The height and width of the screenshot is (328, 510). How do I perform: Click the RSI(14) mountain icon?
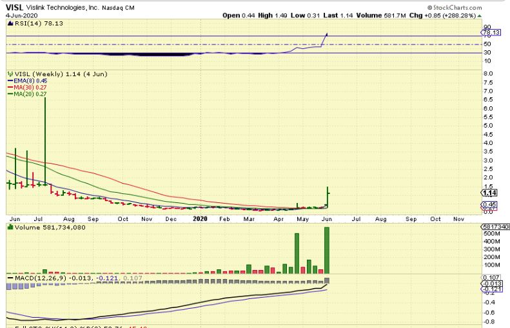click(8, 23)
